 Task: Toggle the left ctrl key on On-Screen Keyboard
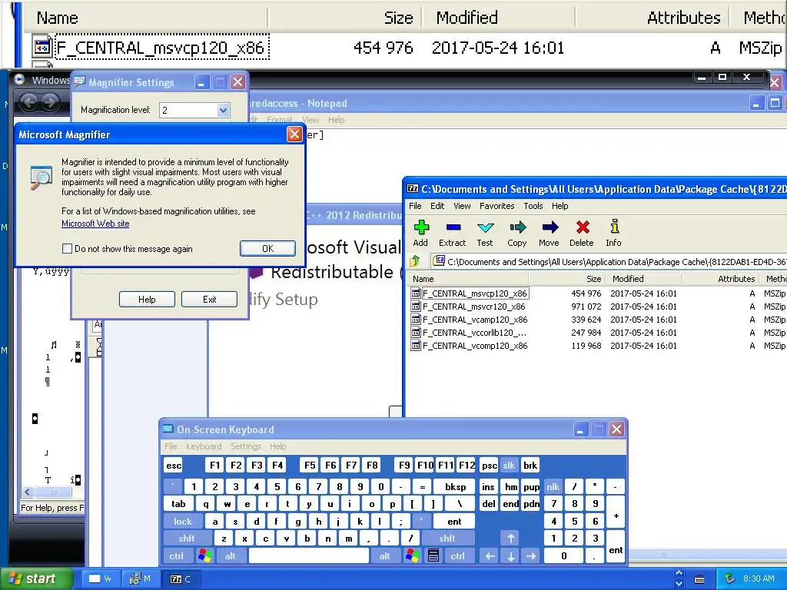click(176, 556)
